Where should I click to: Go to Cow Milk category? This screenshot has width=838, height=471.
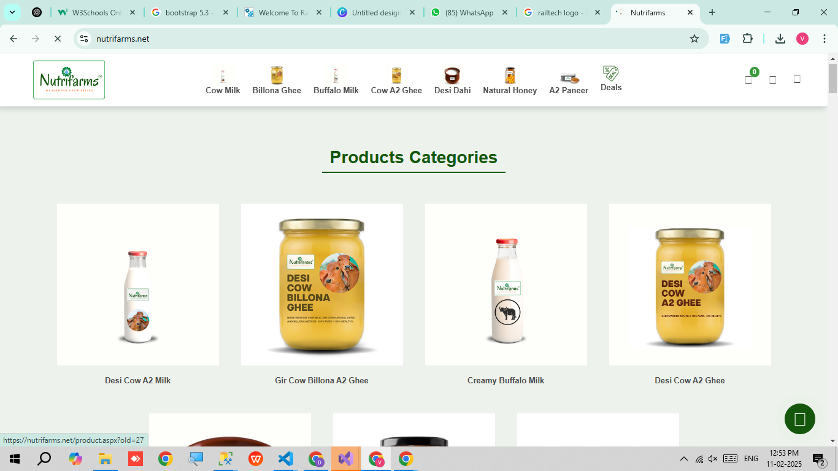tap(223, 82)
